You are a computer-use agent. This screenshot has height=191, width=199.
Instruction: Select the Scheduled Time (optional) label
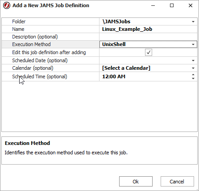(x=40, y=76)
